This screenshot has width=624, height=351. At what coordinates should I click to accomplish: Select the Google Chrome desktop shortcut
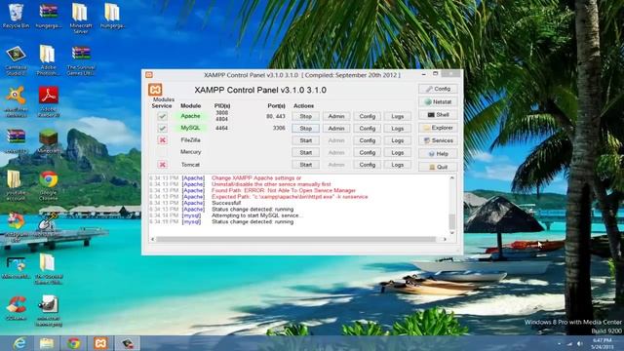tap(49, 185)
